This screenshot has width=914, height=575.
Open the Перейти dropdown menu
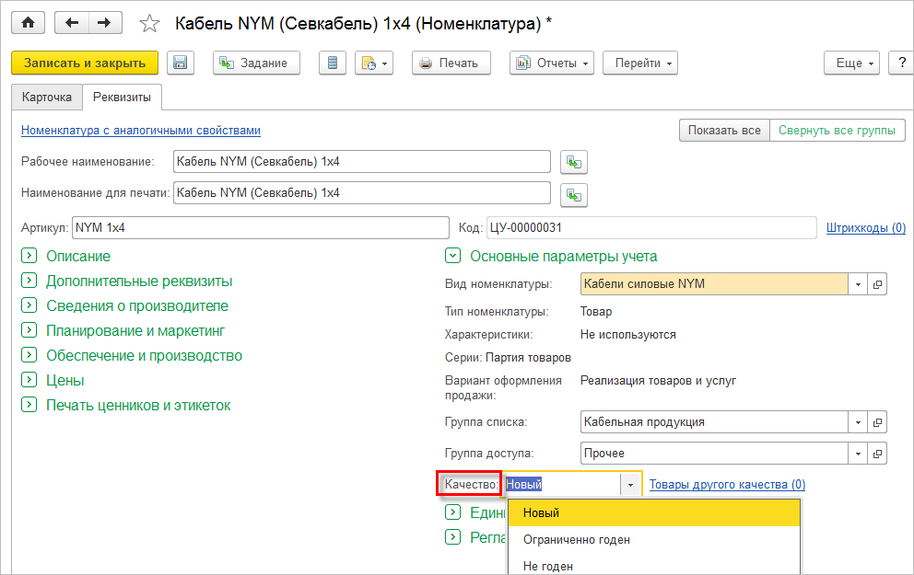point(640,63)
